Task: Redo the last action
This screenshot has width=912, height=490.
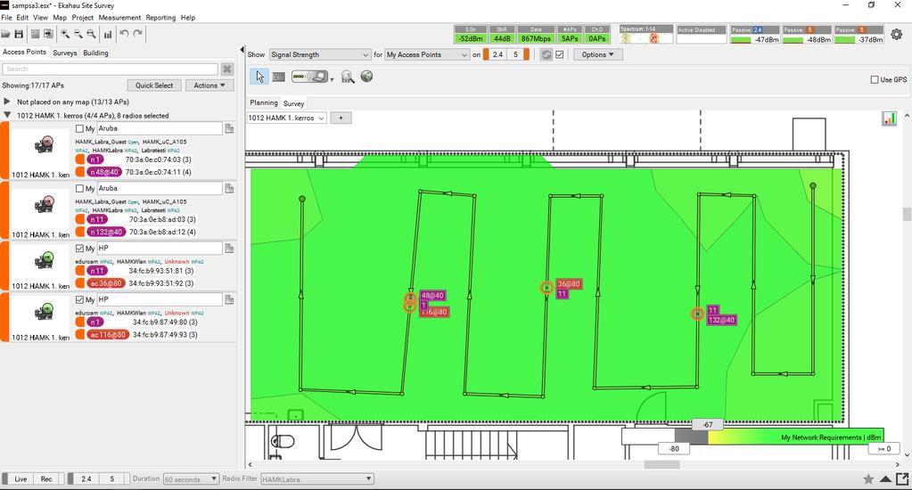Action: tap(138, 34)
